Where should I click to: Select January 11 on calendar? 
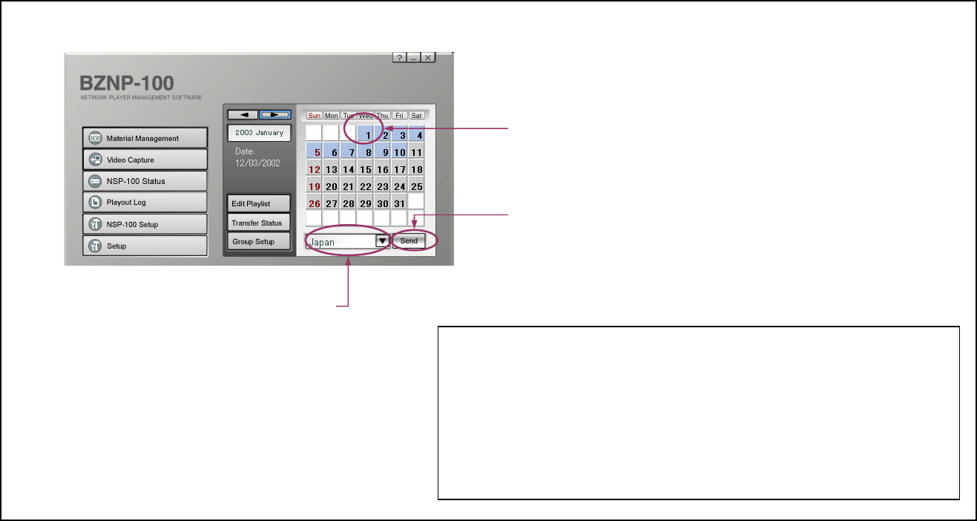coord(417,150)
